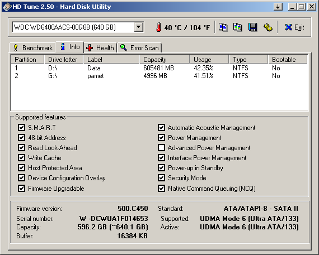The height and width of the screenshot is (255, 319).
Task: Select the G:\ pamet partition row
Action: click(x=159, y=76)
